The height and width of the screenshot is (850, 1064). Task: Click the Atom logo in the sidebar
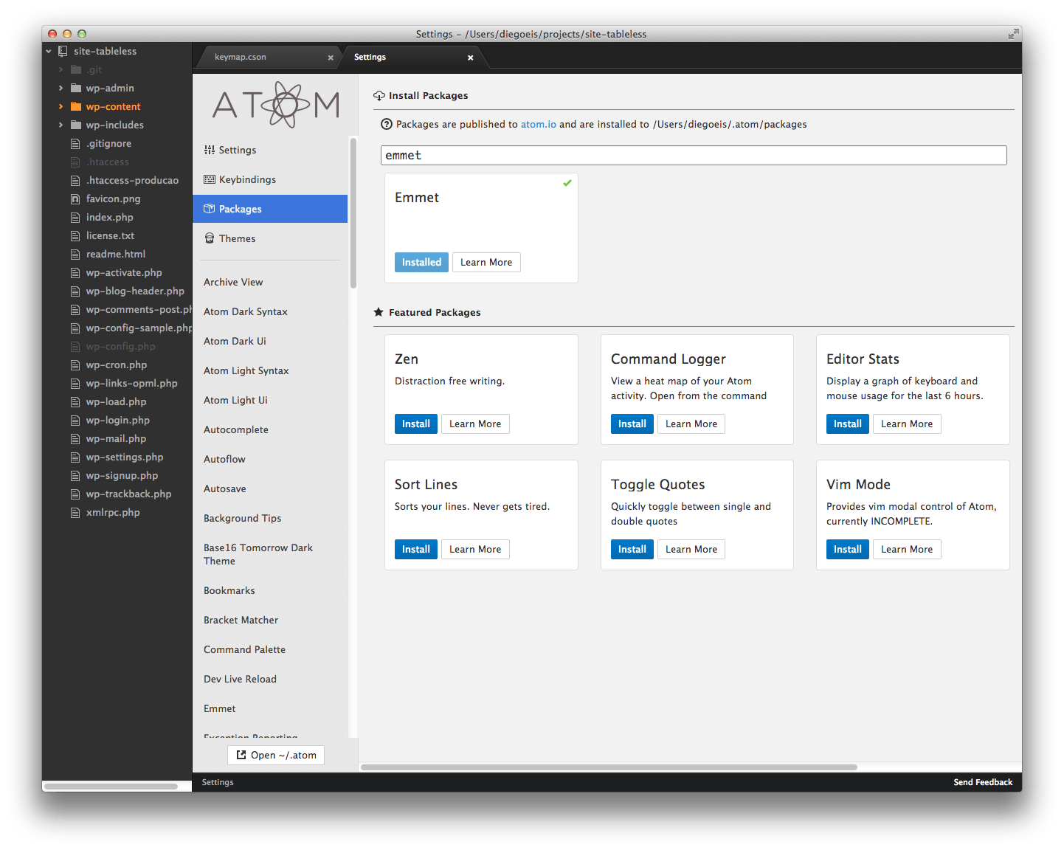276,105
